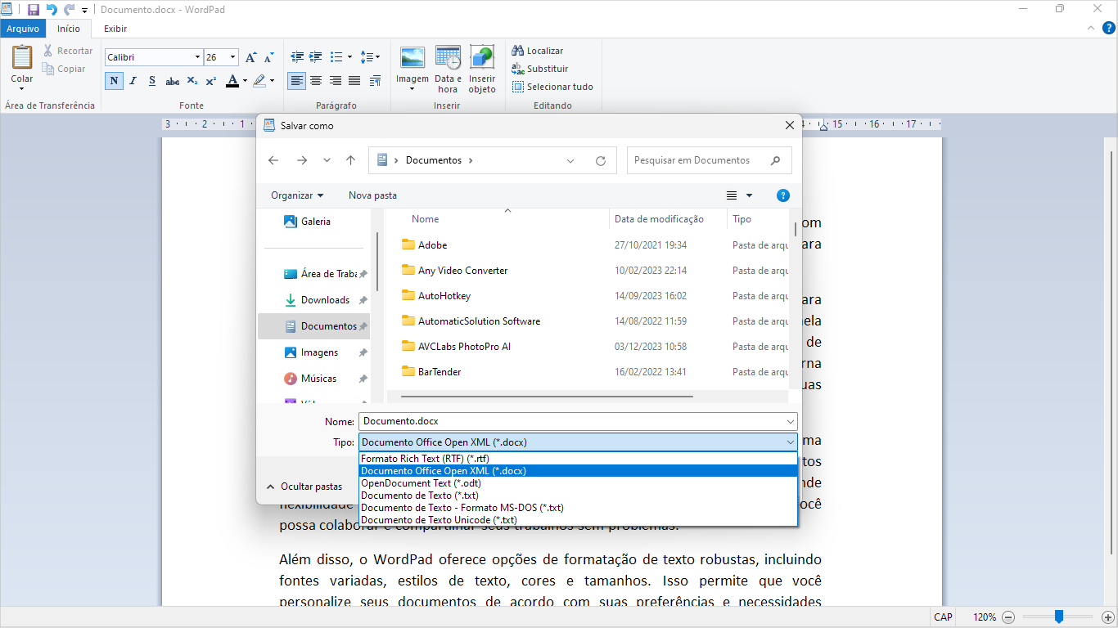Viewport: 1118px width, 628px height.
Task: Open the list style dropdown arrow
Action: pos(349,57)
